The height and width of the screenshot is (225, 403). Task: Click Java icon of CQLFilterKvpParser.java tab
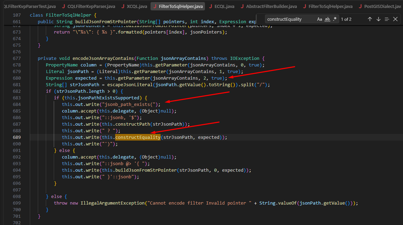tap(63, 7)
